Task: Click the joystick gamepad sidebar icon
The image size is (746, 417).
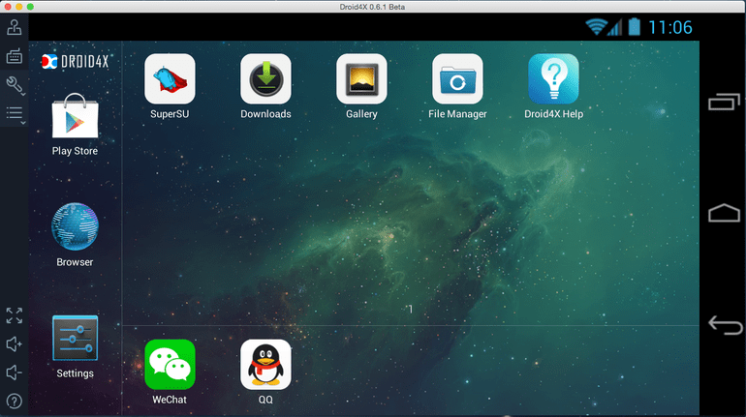Action: pyautogui.click(x=15, y=27)
